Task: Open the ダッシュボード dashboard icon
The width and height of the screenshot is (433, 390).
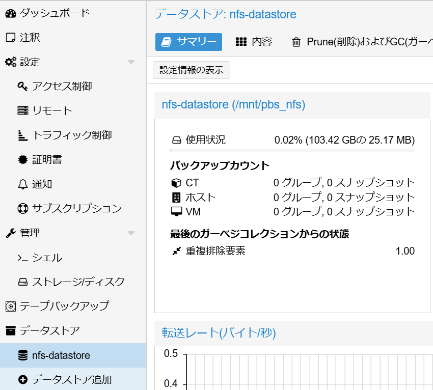Action: [x=11, y=13]
